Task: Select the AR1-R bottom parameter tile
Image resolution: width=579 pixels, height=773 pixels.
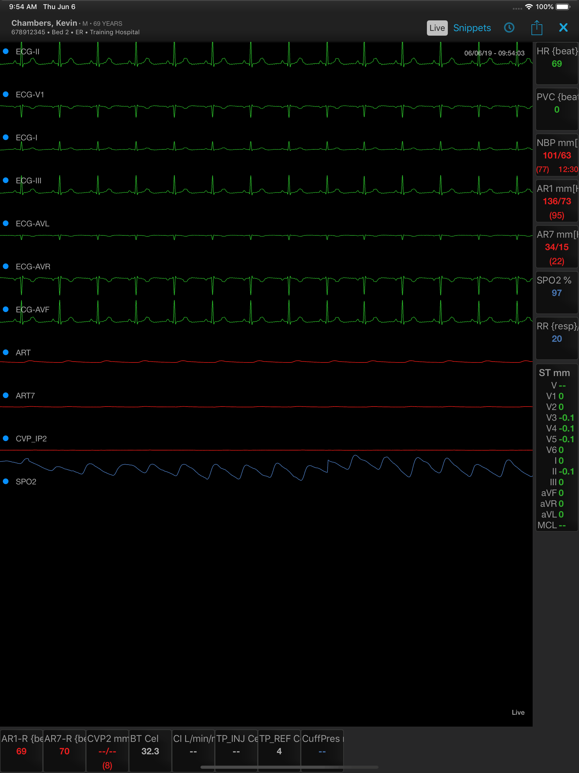Action: coord(21,751)
